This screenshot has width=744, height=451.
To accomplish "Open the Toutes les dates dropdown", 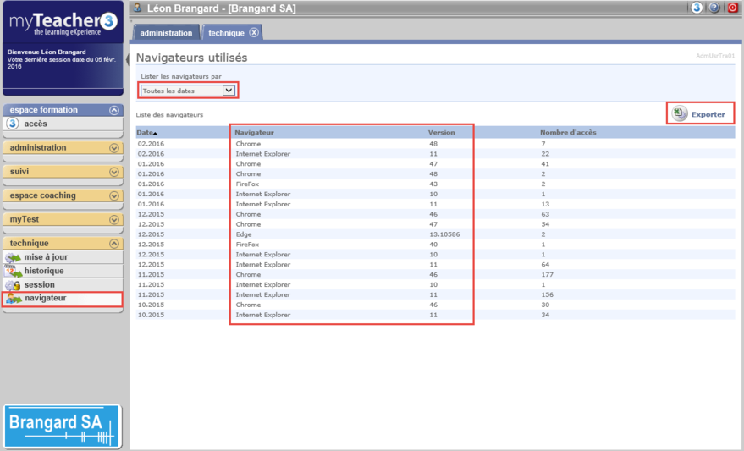I will [189, 91].
